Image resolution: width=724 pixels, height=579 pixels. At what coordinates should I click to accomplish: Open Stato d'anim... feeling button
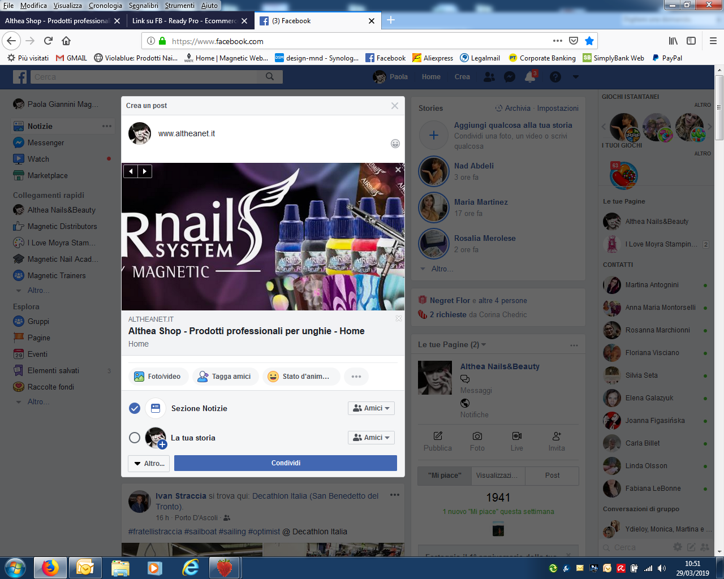click(301, 377)
